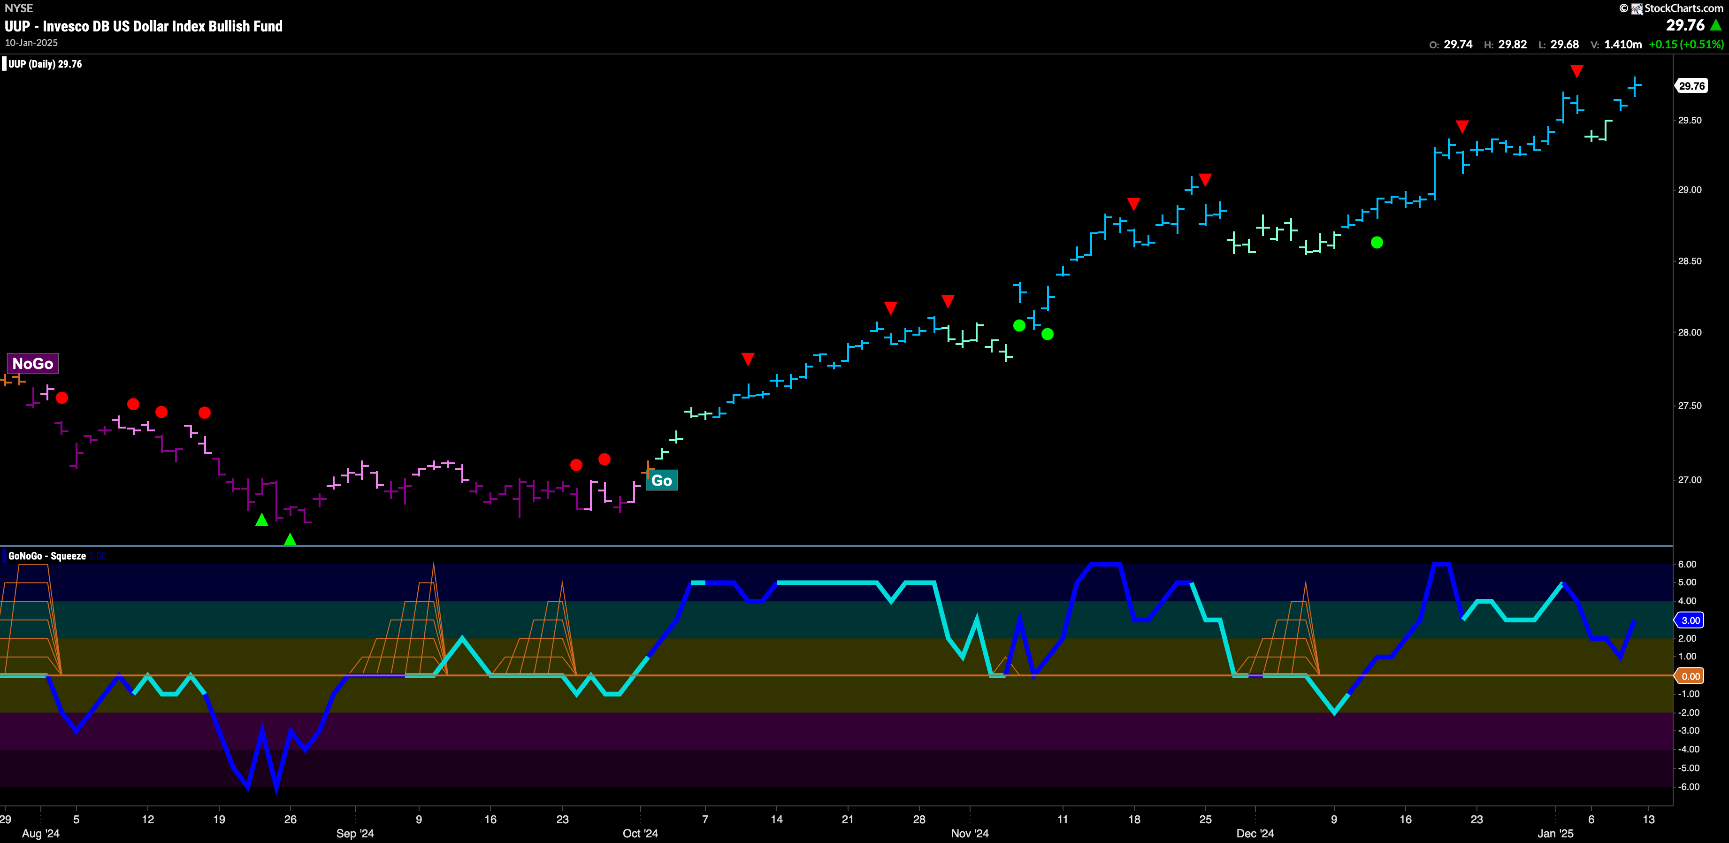Click the orange squeeze grid in late July
The height and width of the screenshot is (843, 1729).
(30, 620)
